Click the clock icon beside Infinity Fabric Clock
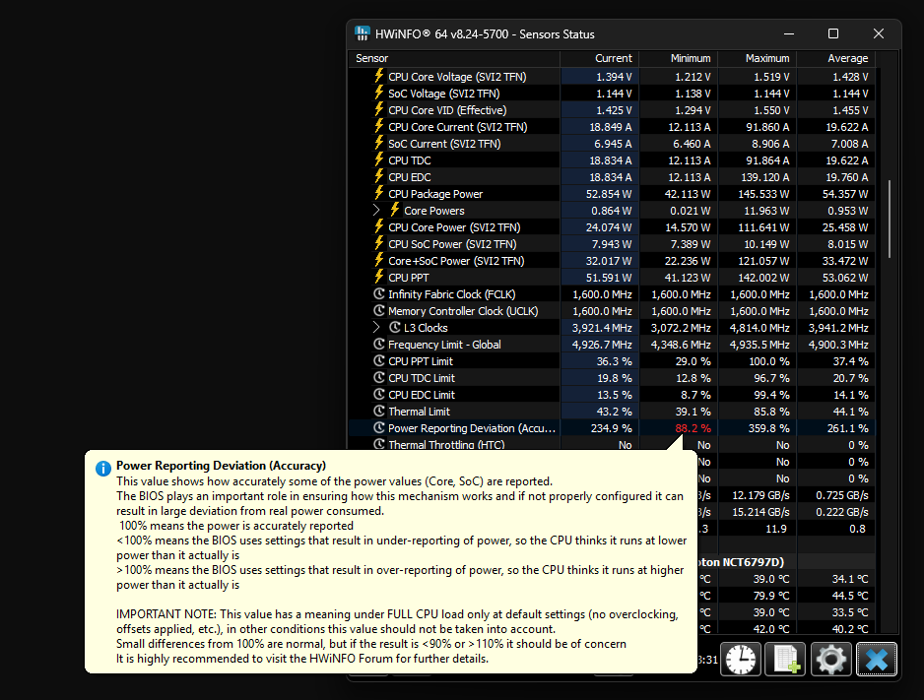 click(x=379, y=293)
